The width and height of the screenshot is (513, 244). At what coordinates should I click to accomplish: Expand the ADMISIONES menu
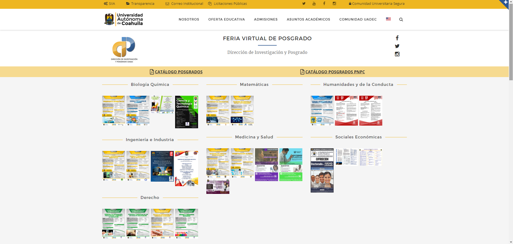[x=266, y=19]
